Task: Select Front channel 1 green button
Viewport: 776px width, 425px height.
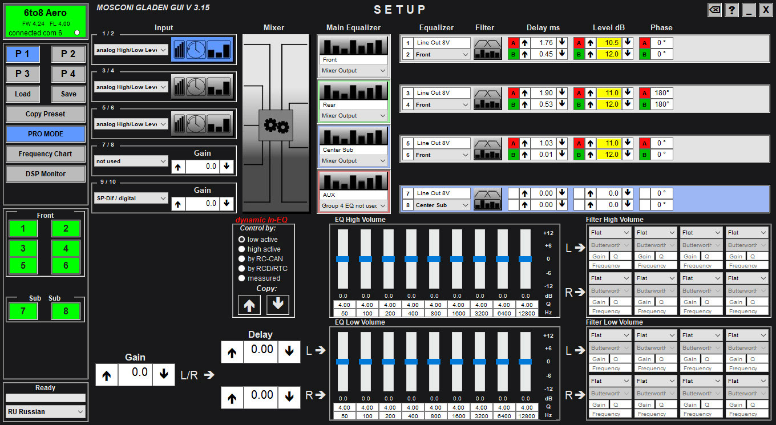Action: [23, 229]
